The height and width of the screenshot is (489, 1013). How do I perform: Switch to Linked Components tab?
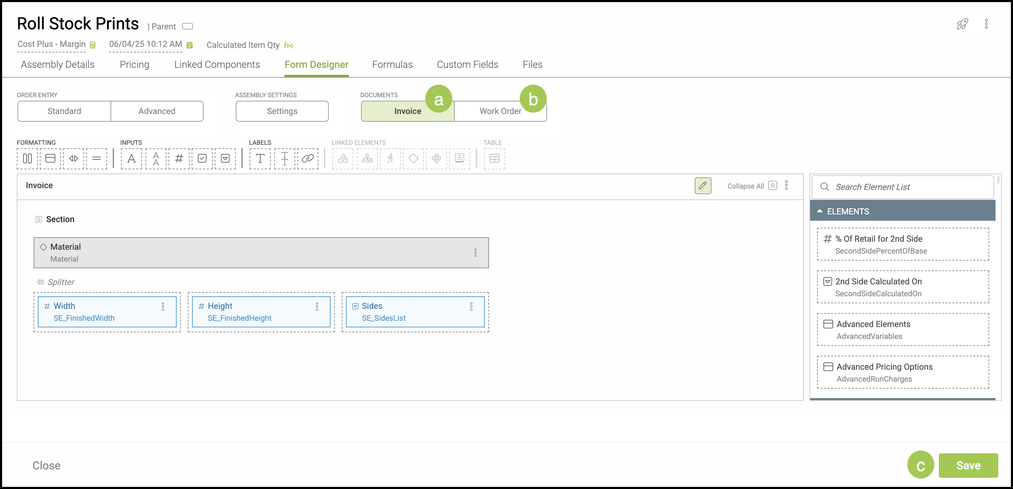coord(217,64)
